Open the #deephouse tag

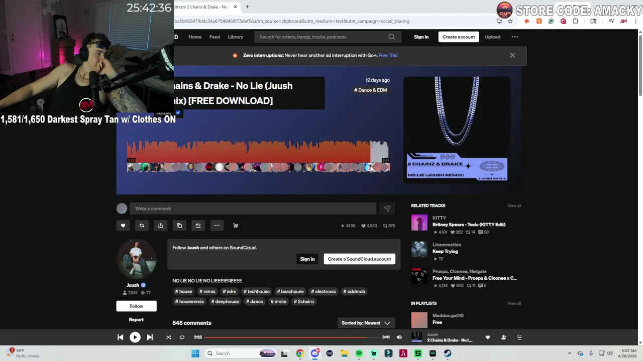[225, 301]
